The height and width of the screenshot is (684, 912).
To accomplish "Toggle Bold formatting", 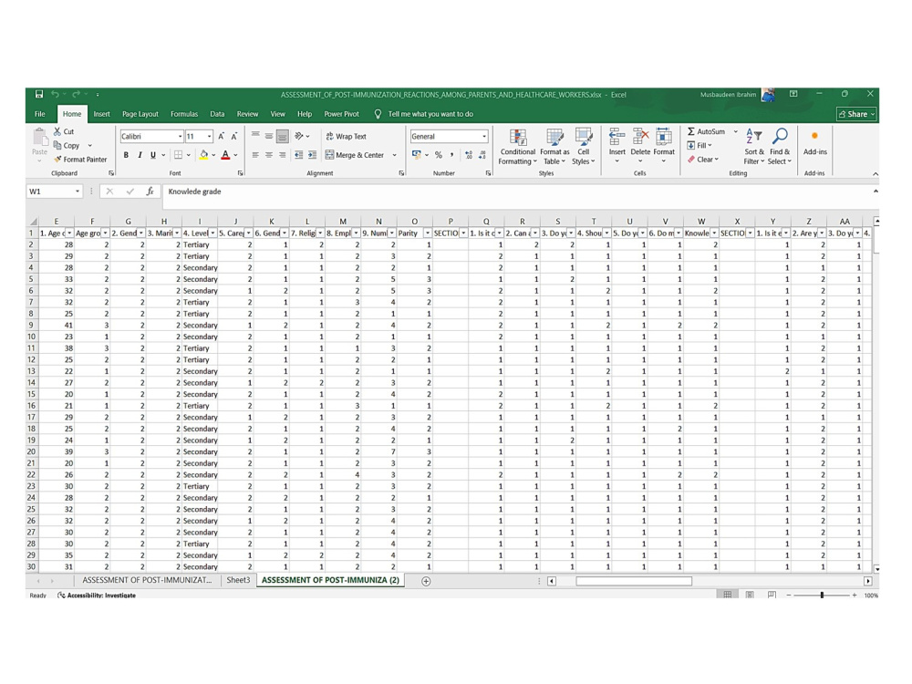I will pyautogui.click(x=126, y=155).
